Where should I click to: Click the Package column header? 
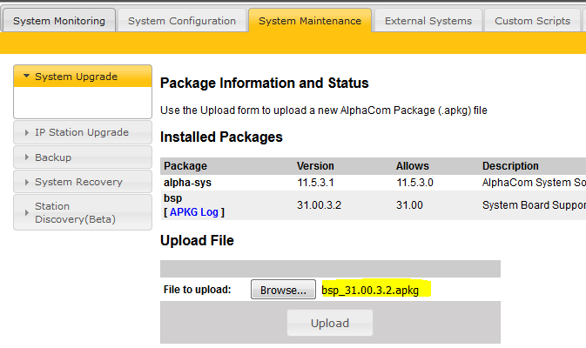[x=185, y=166]
